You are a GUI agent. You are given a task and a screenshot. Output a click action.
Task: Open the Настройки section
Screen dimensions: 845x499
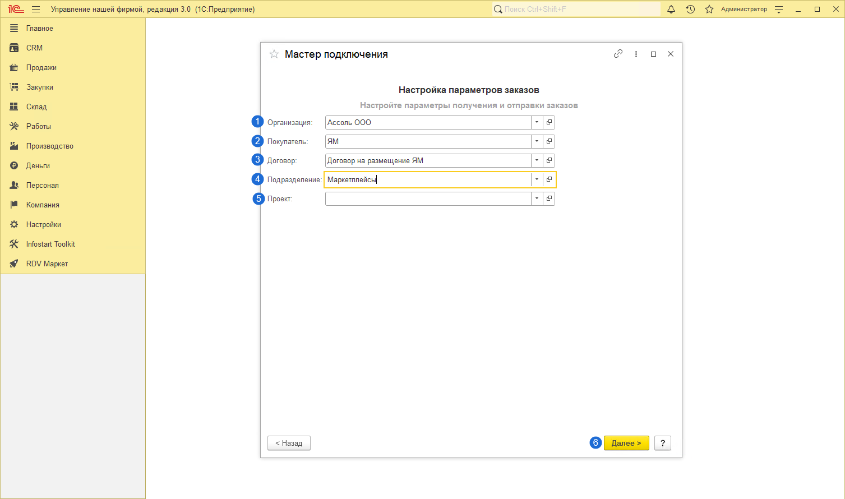[73, 224]
